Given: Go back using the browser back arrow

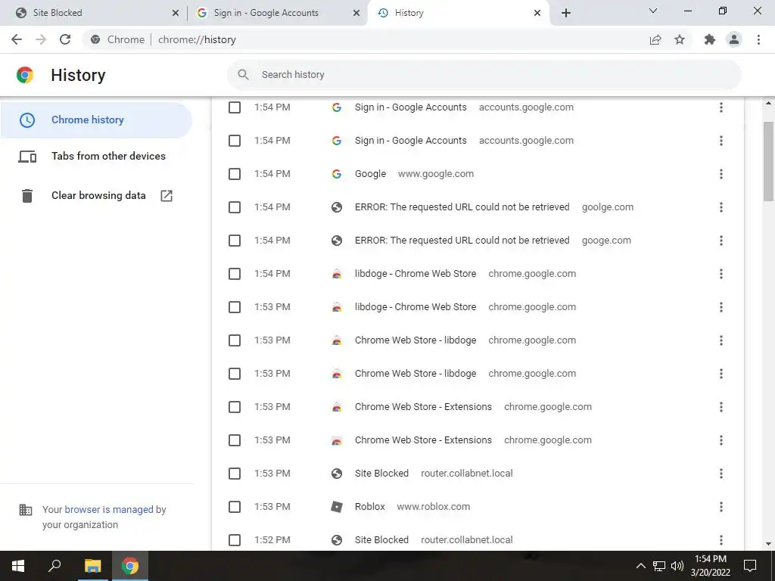Looking at the screenshot, I should [17, 39].
